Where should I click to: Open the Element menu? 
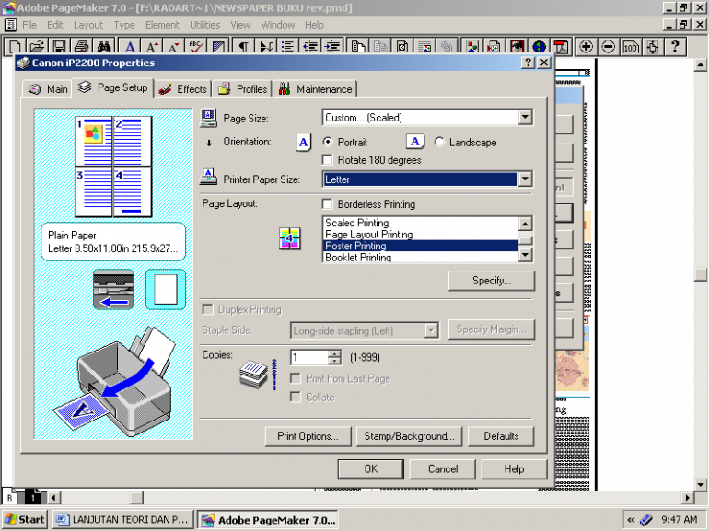(x=162, y=25)
